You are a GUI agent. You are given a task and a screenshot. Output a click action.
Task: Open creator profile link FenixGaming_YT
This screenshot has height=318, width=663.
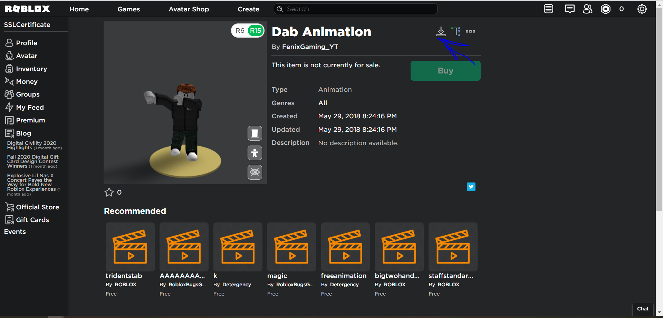click(x=310, y=47)
